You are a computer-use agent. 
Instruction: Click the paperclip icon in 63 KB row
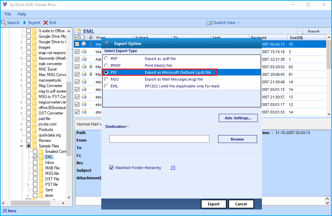coord(91,67)
